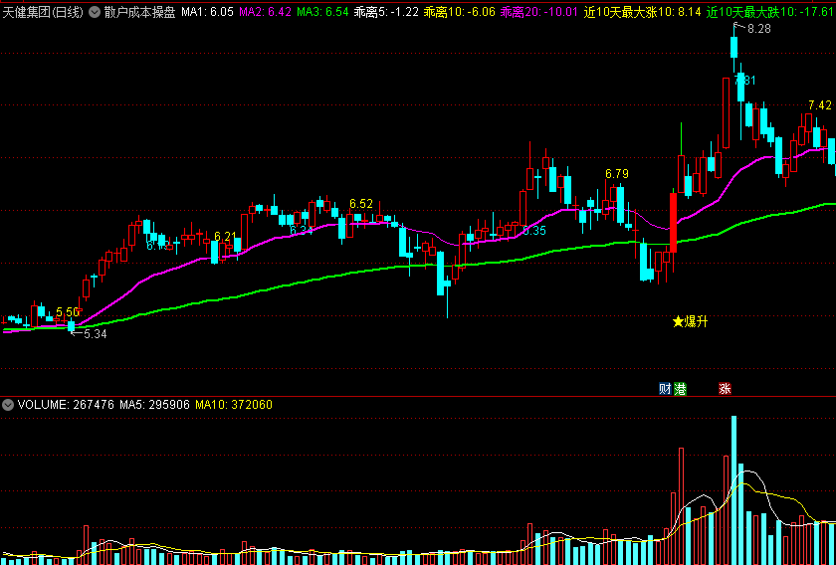Click the yellow MA10: 372060 label
The height and width of the screenshot is (565, 836).
click(x=234, y=405)
